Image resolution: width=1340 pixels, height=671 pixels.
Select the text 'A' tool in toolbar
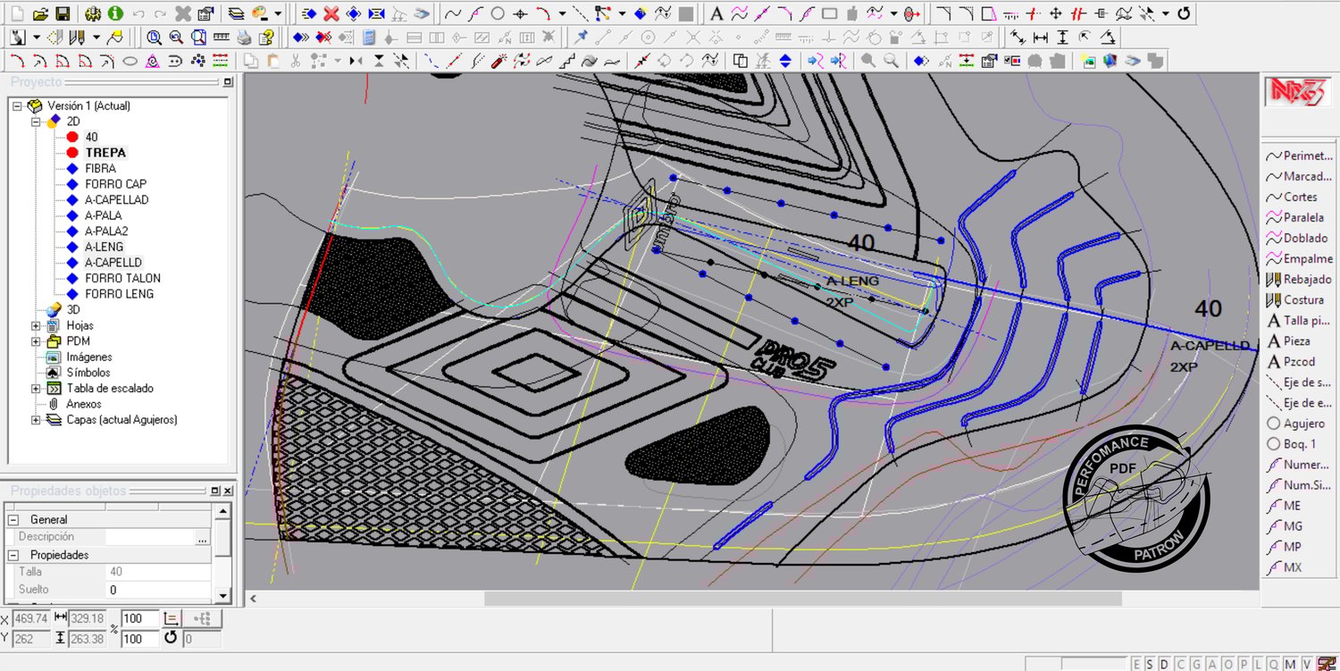[x=716, y=13]
